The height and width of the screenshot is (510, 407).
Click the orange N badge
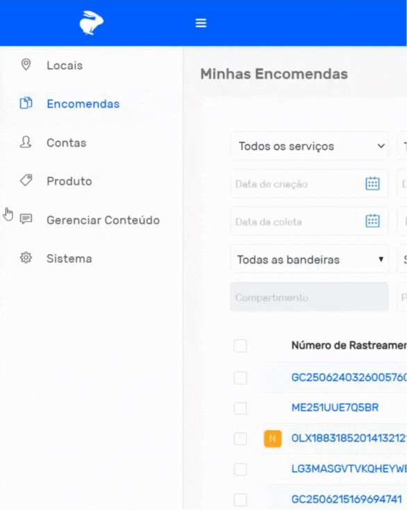pyautogui.click(x=273, y=438)
